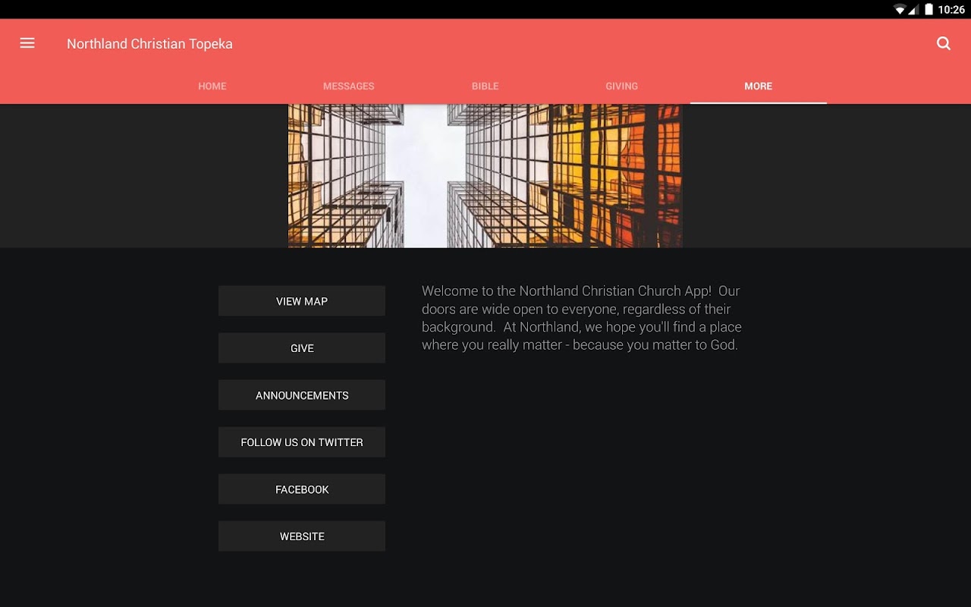
Task: Open Announcements
Action: tap(302, 395)
